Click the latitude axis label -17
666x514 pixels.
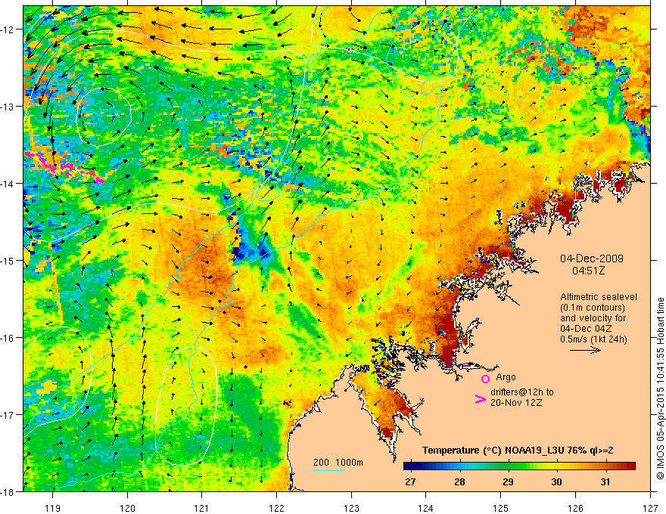8,414
